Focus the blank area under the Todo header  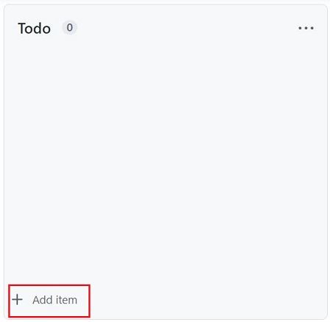coord(165,160)
